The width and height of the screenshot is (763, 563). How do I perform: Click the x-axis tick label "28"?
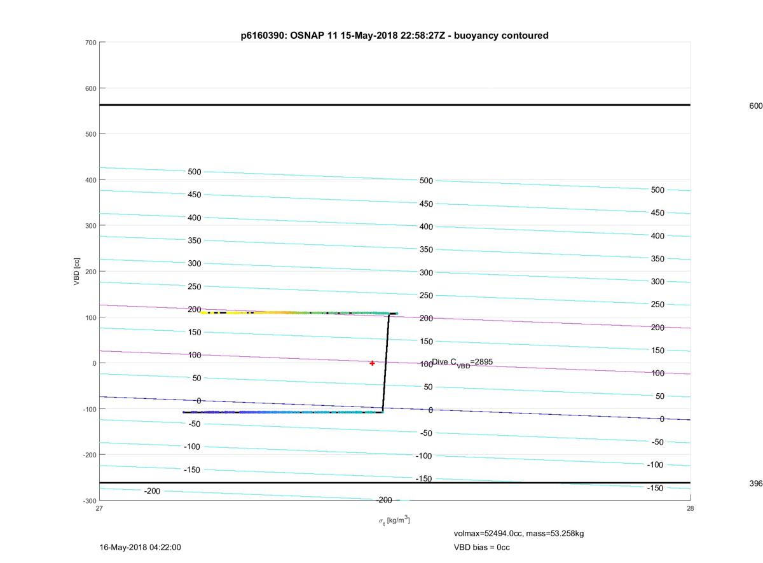(690, 508)
